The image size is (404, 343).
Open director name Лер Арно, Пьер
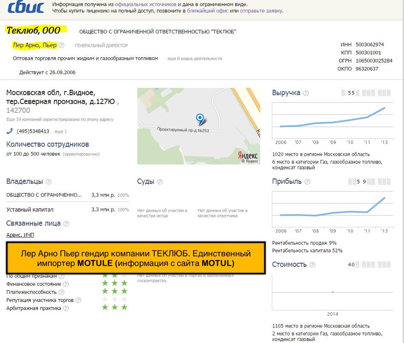point(35,45)
